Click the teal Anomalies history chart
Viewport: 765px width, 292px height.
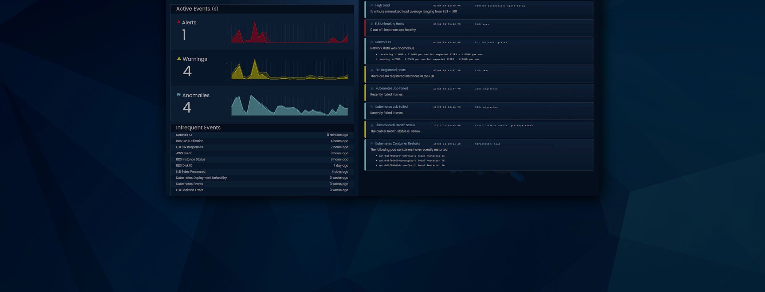click(289, 106)
